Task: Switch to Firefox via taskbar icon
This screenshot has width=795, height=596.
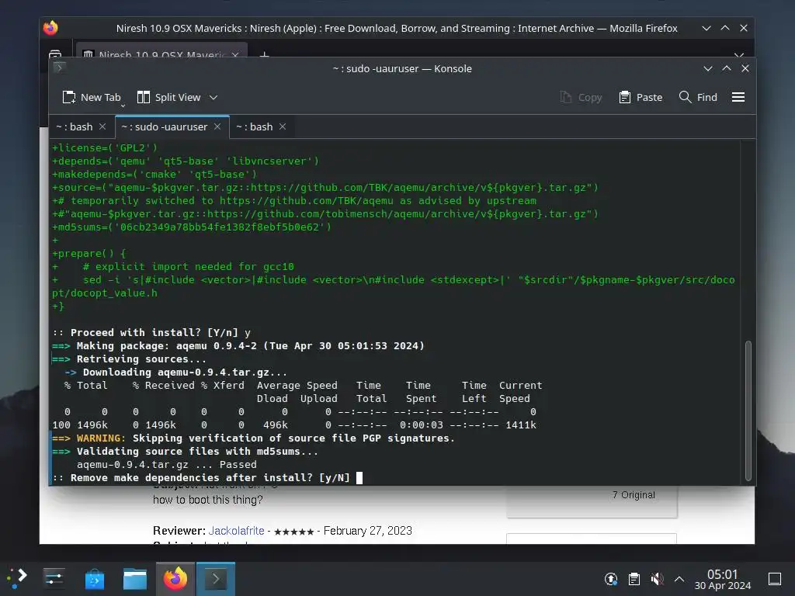Action: (x=175, y=578)
